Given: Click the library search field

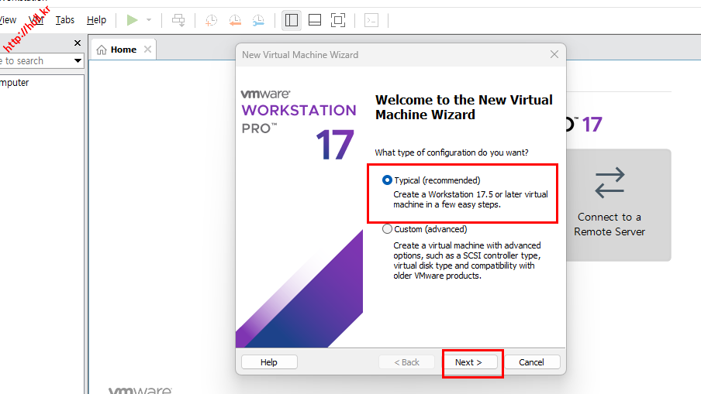Looking at the screenshot, I should click(36, 60).
